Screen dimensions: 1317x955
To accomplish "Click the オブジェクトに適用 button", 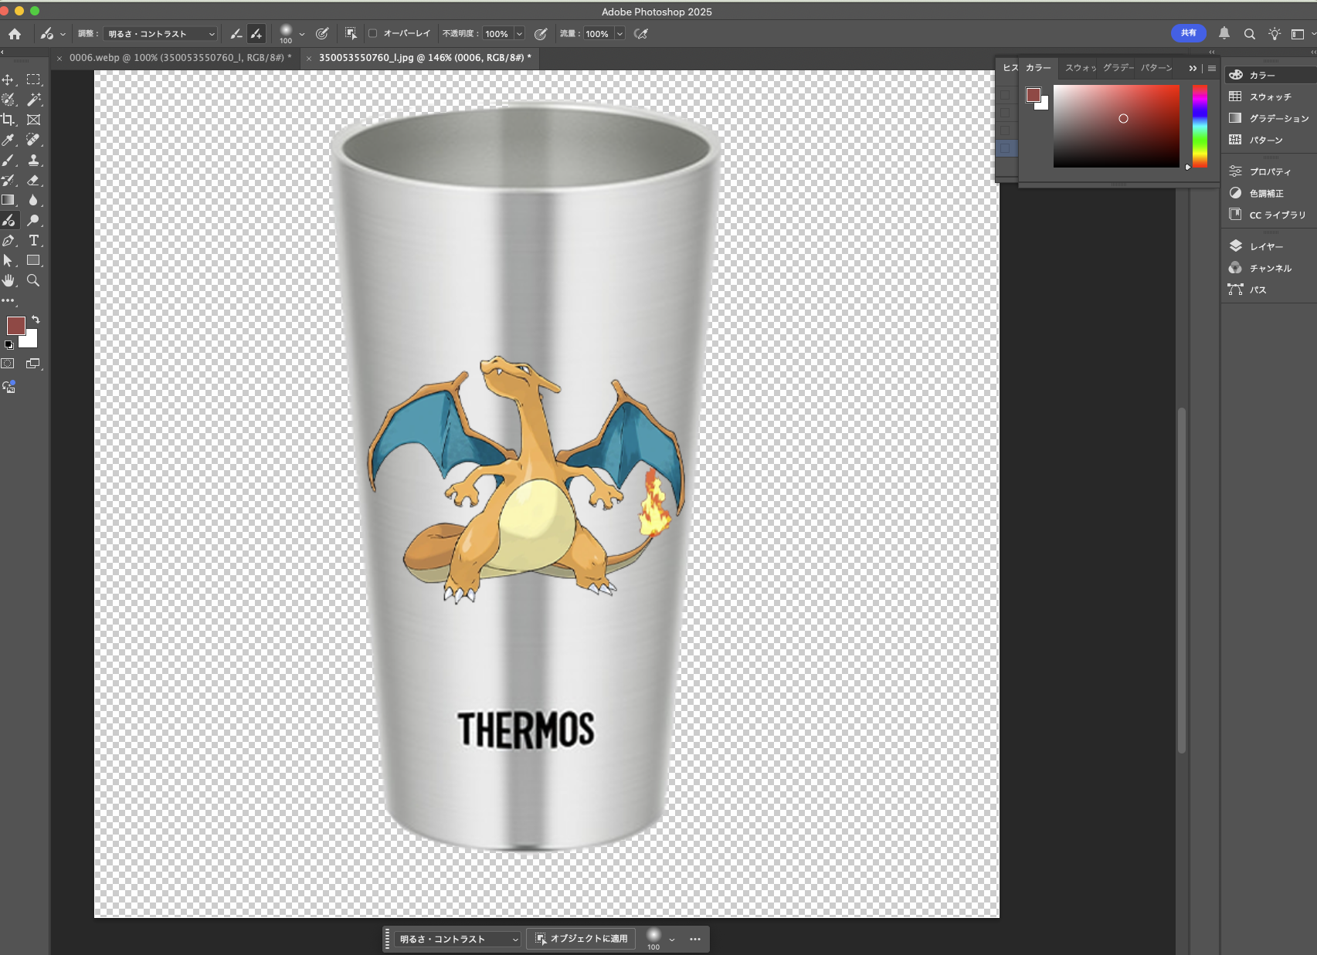I will [x=581, y=939].
